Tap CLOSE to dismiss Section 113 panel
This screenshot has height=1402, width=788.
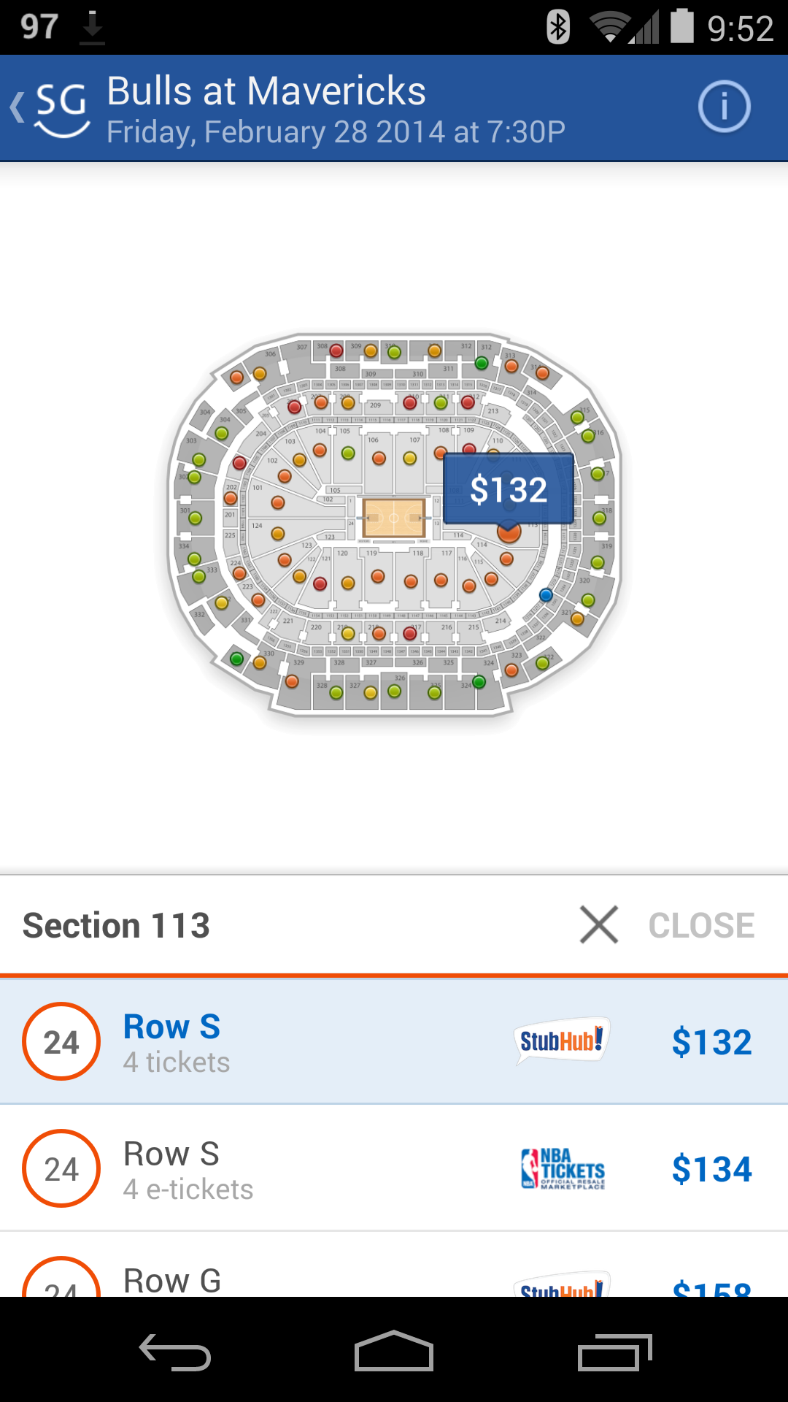[x=700, y=924]
